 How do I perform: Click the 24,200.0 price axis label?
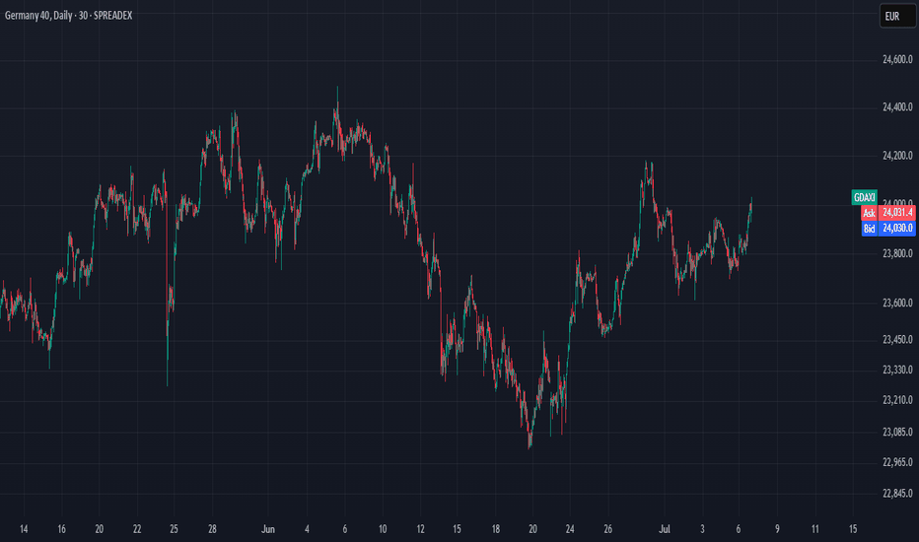pos(897,156)
